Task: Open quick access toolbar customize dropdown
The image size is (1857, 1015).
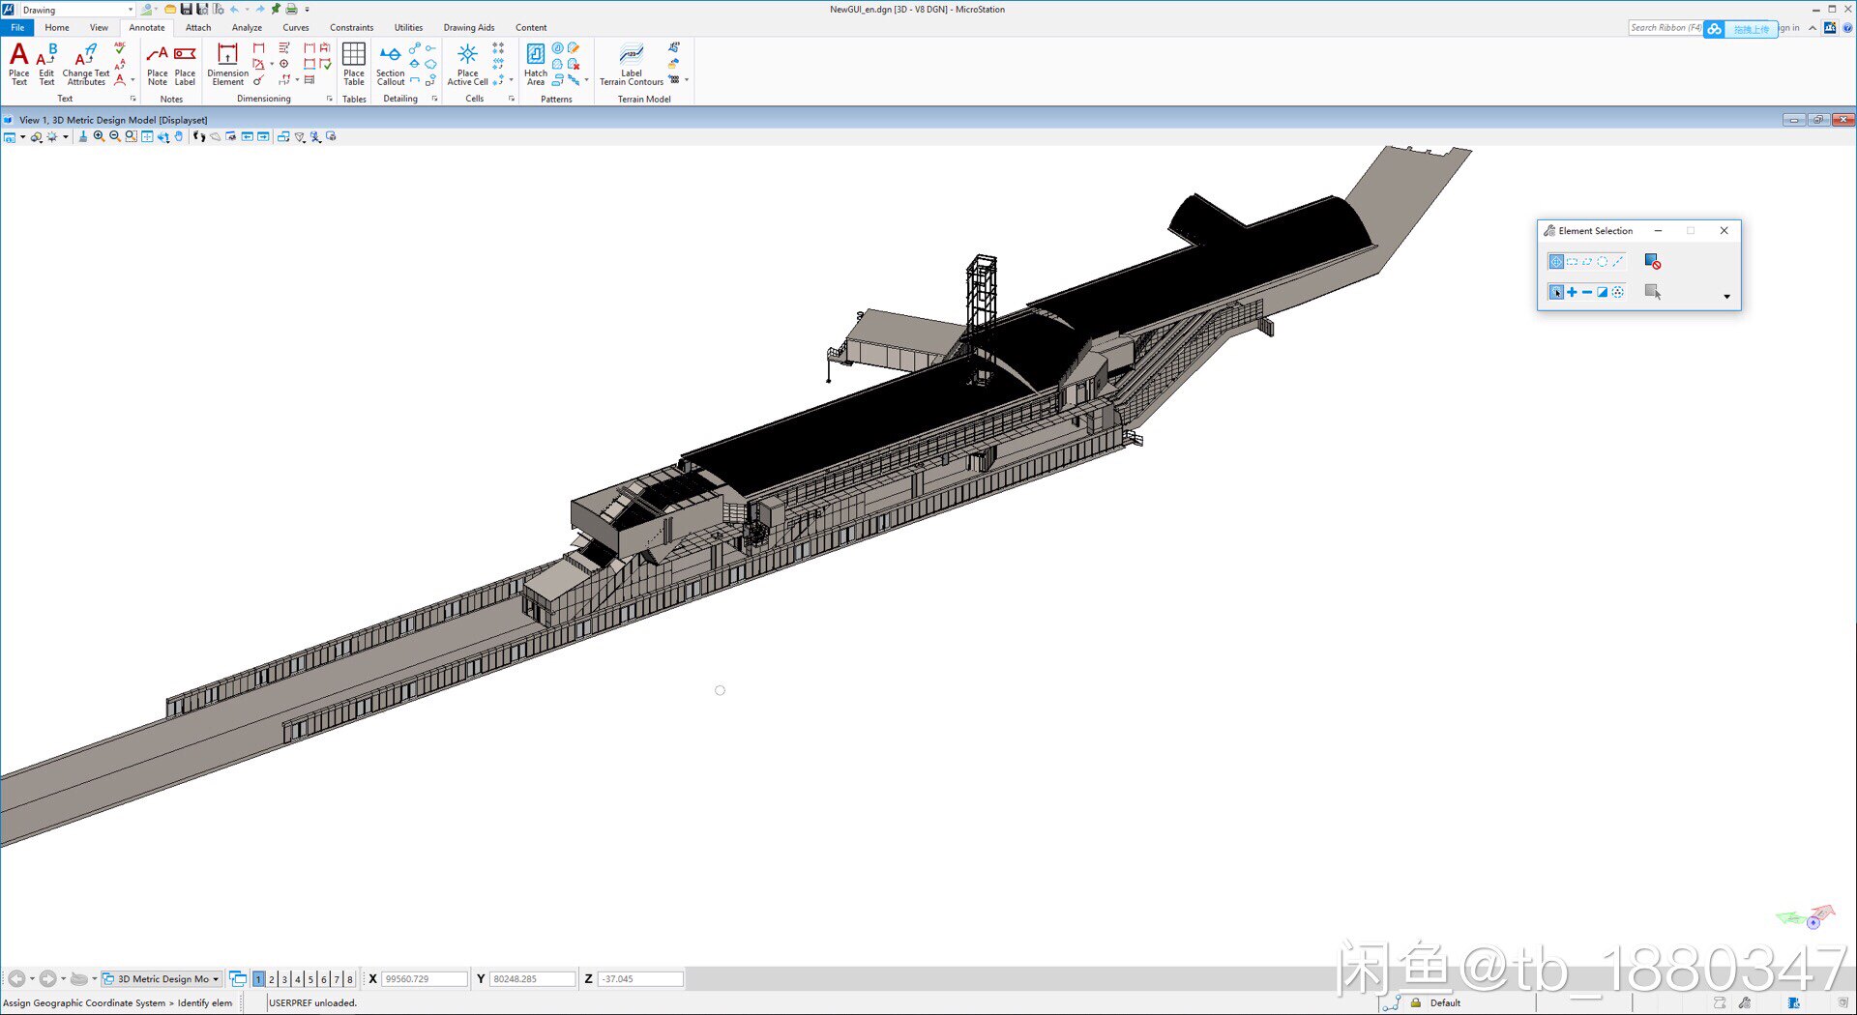Action: coord(308,10)
